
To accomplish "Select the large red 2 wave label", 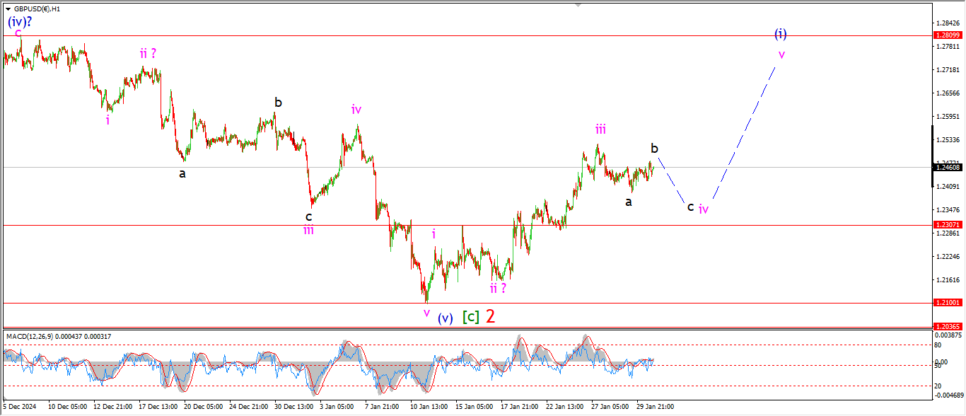I will click(x=490, y=316).
